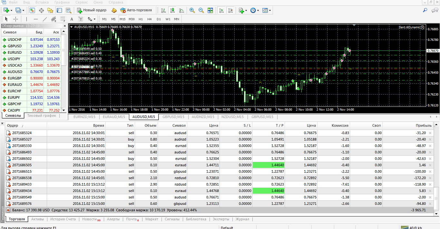This screenshot has height=229, width=440.
Task: Zoom in on the chart
Action: (x=192, y=10)
